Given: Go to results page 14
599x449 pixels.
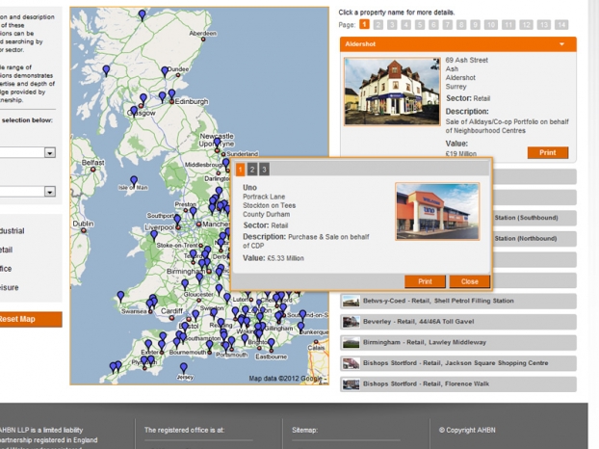Looking at the screenshot, I should 561,25.
